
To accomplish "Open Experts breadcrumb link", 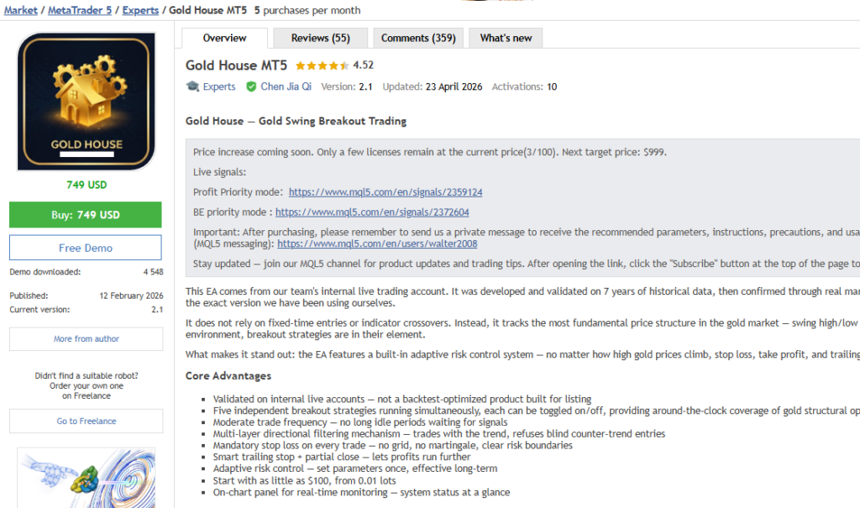I will pos(140,10).
